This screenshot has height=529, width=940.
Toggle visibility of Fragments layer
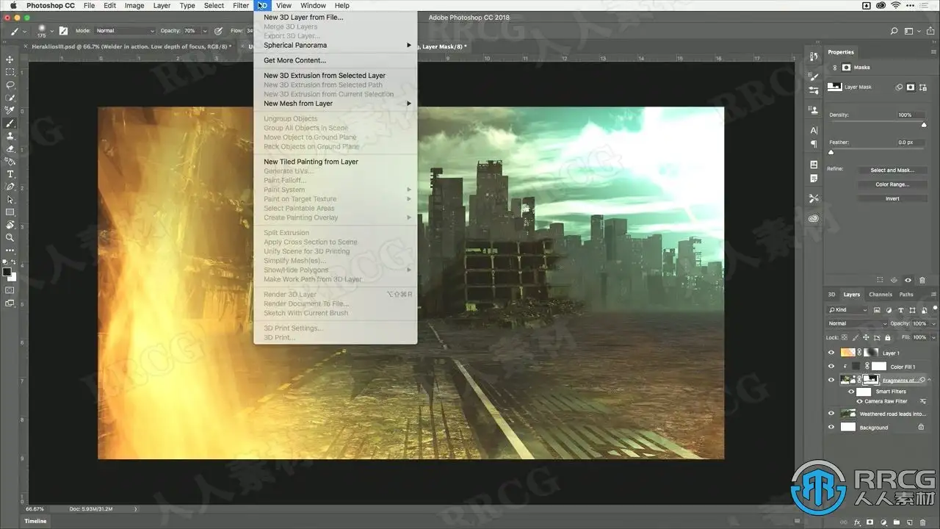831,380
